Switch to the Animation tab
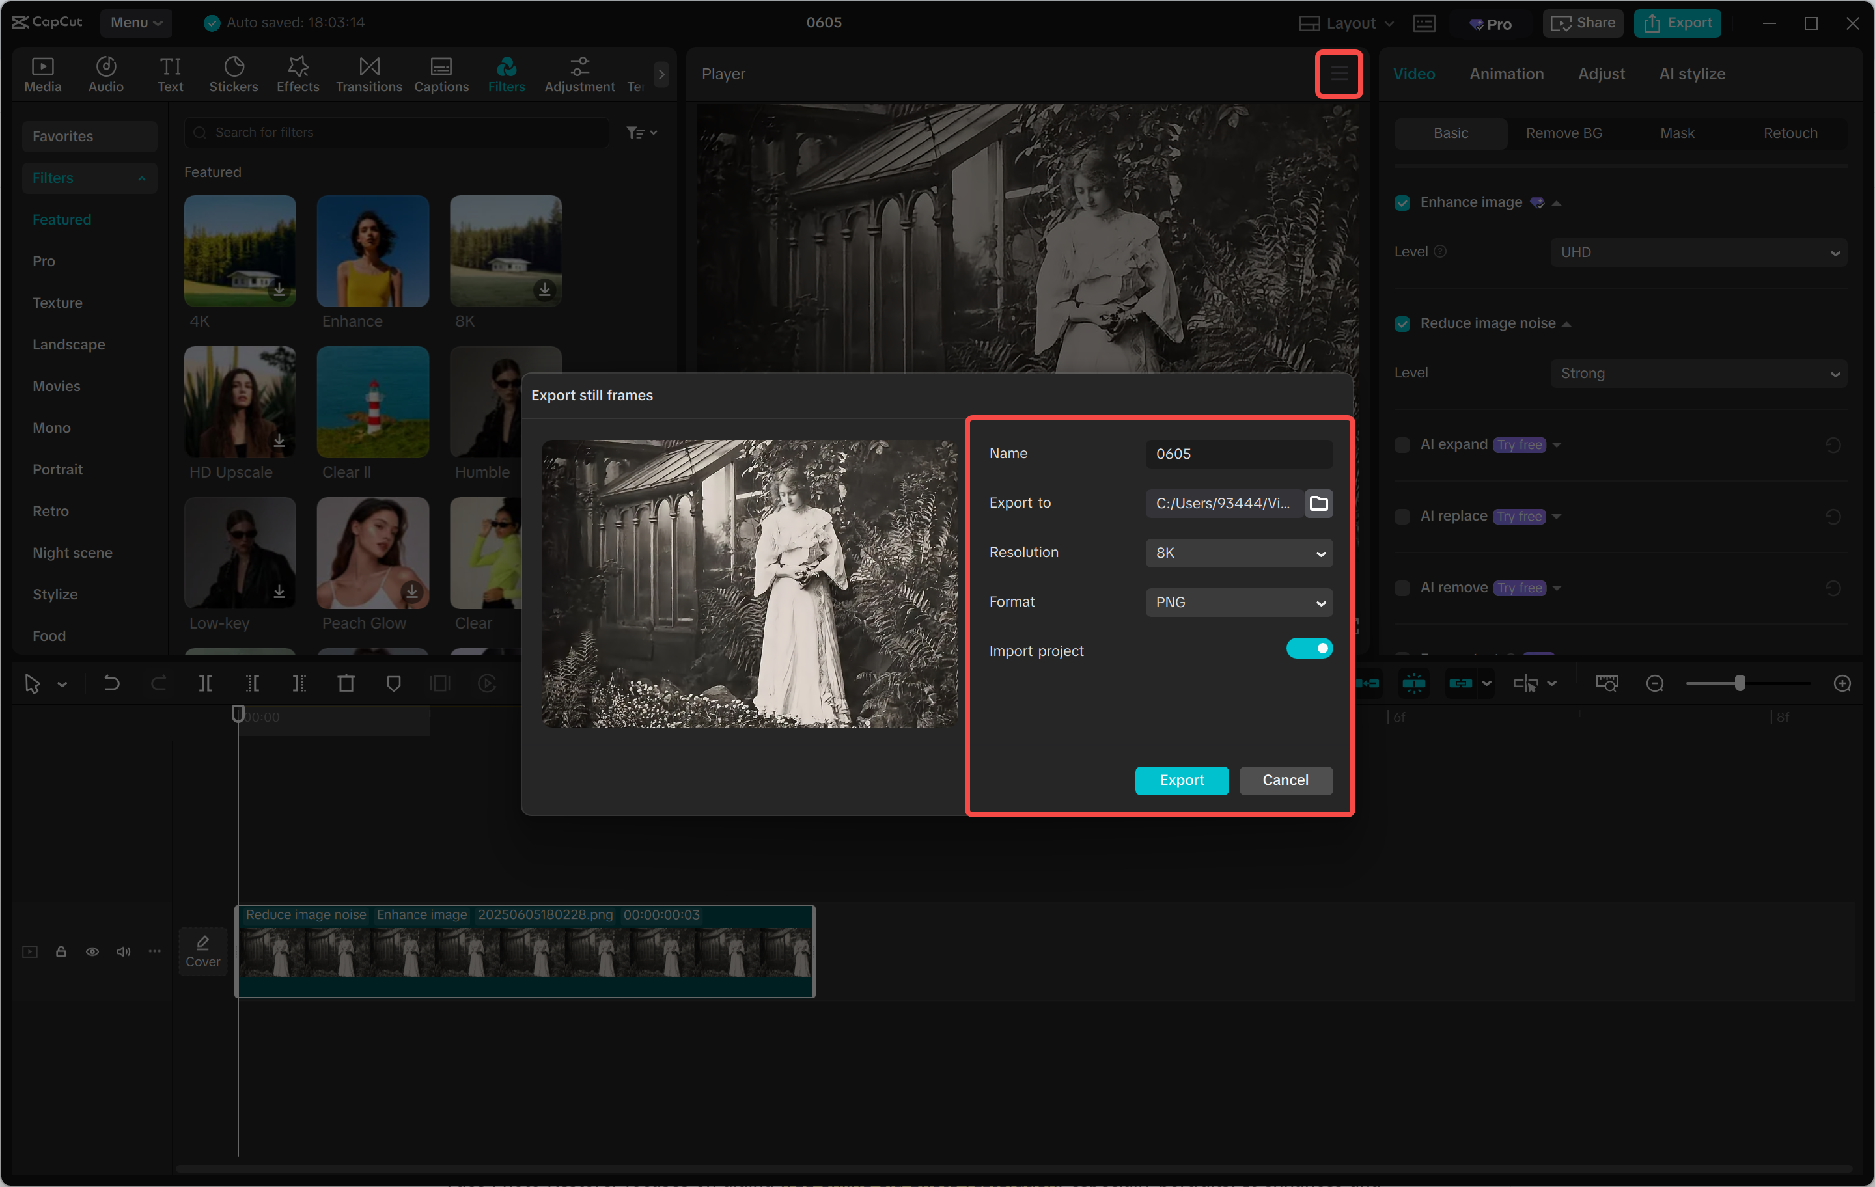Image resolution: width=1875 pixels, height=1187 pixels. pyautogui.click(x=1506, y=74)
